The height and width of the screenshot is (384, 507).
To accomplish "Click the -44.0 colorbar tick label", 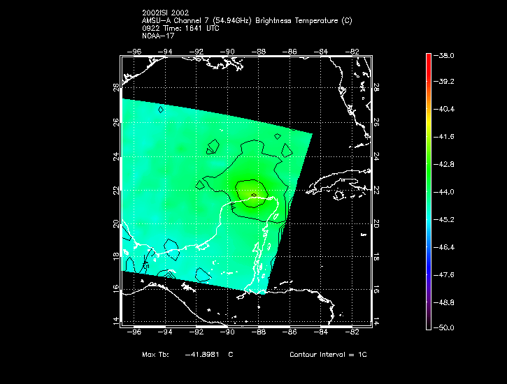I will 443,192.
